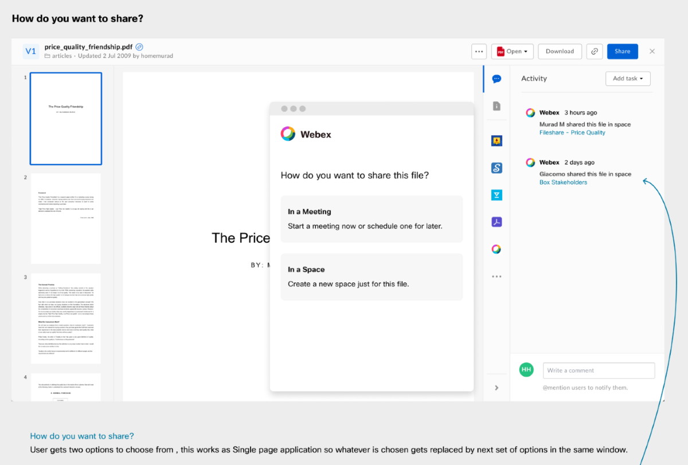Show the Activity comments sidebar tab
The height and width of the screenshot is (465, 688).
pos(497,79)
